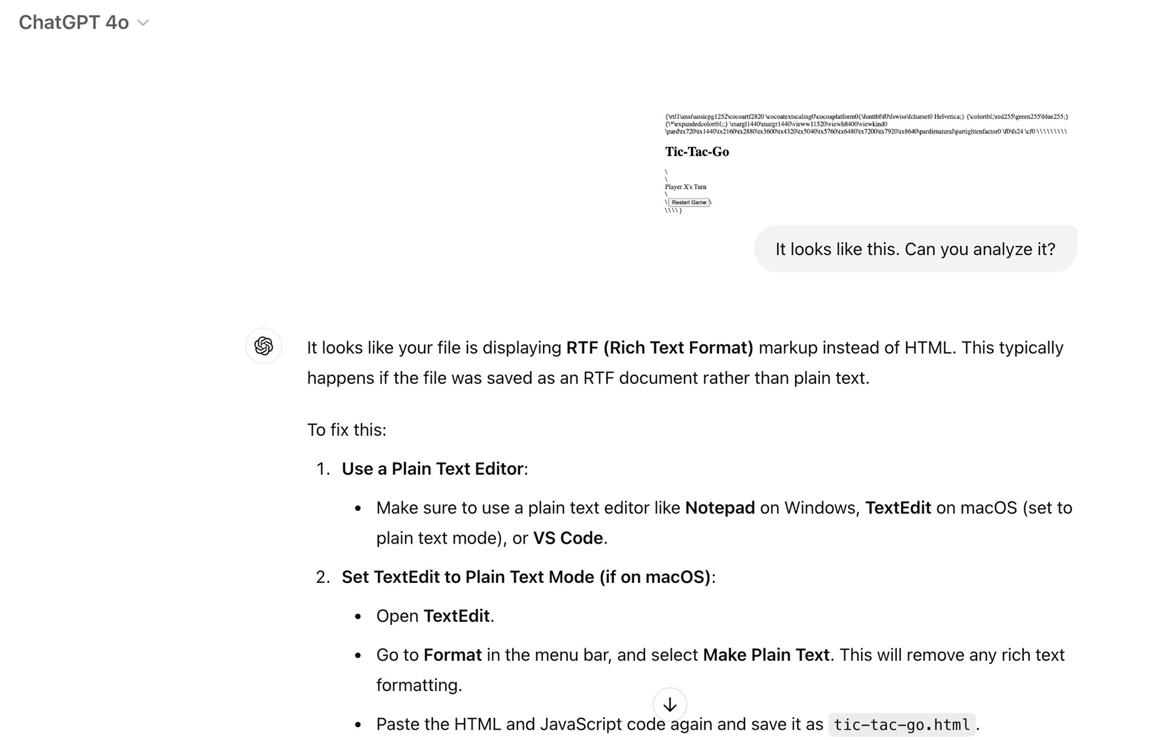Click the bold 'Make Plain Text' text
The image size is (1161, 740).
click(766, 655)
